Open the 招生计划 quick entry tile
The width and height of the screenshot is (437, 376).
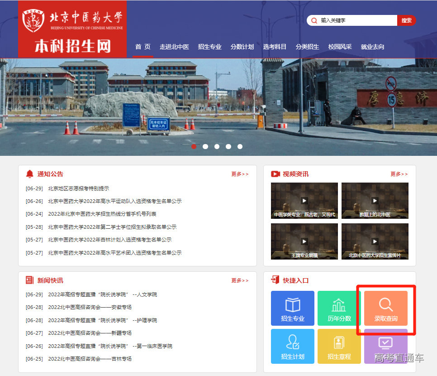pyautogui.click(x=292, y=346)
